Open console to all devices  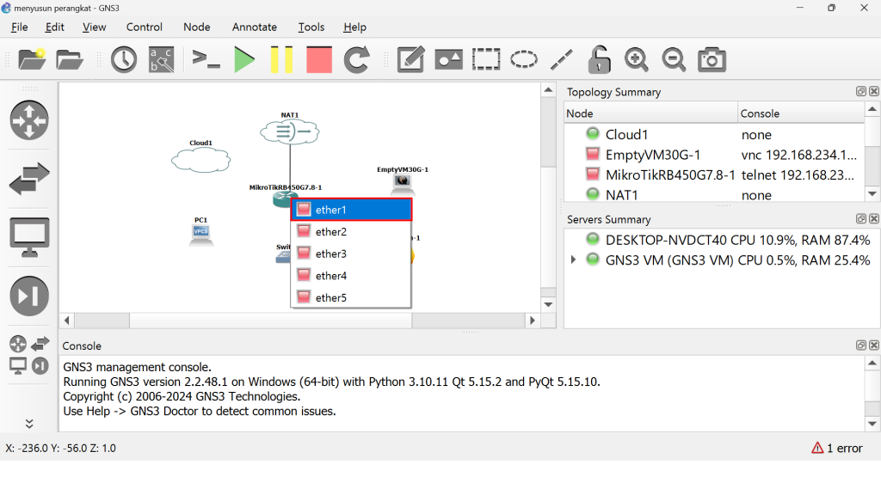coord(206,59)
